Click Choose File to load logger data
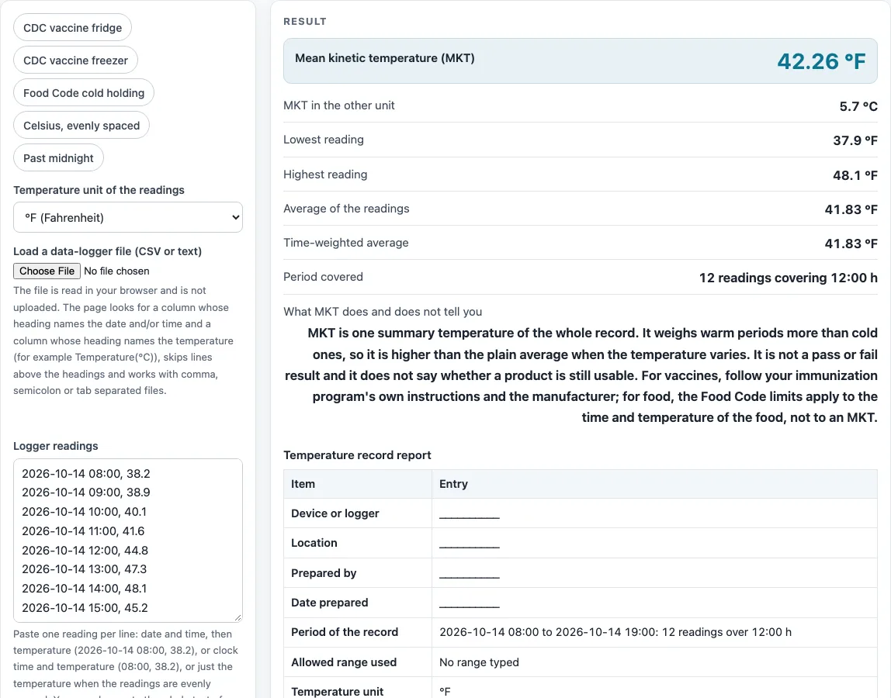 (47, 271)
